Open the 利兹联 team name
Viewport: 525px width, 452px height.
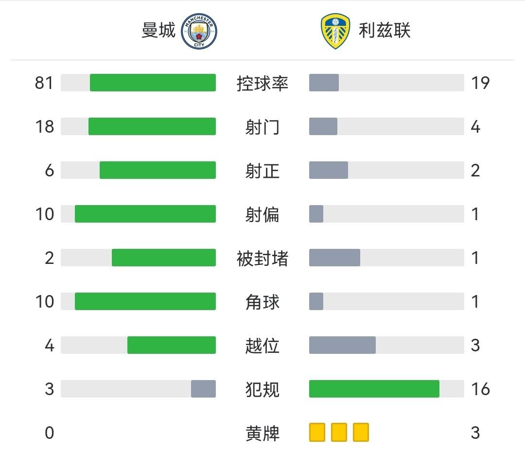click(x=385, y=31)
